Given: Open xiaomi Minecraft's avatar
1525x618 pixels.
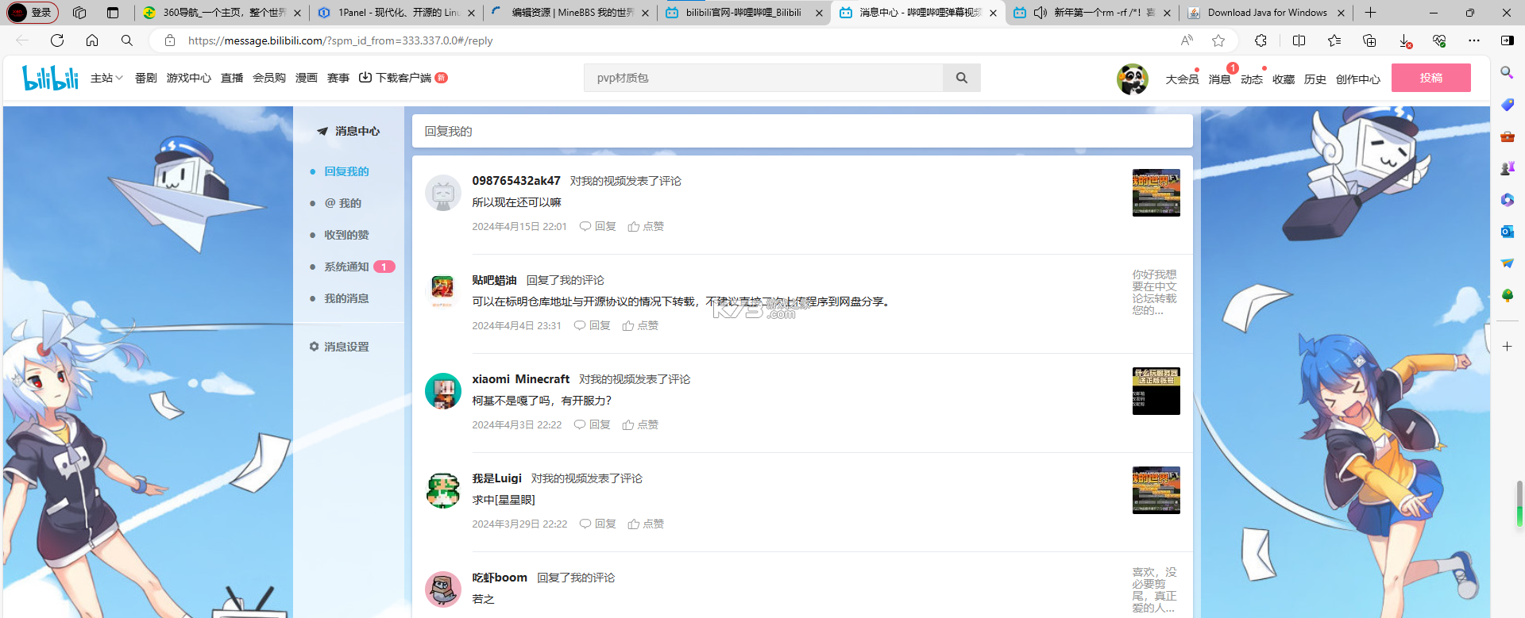Looking at the screenshot, I should tap(442, 392).
